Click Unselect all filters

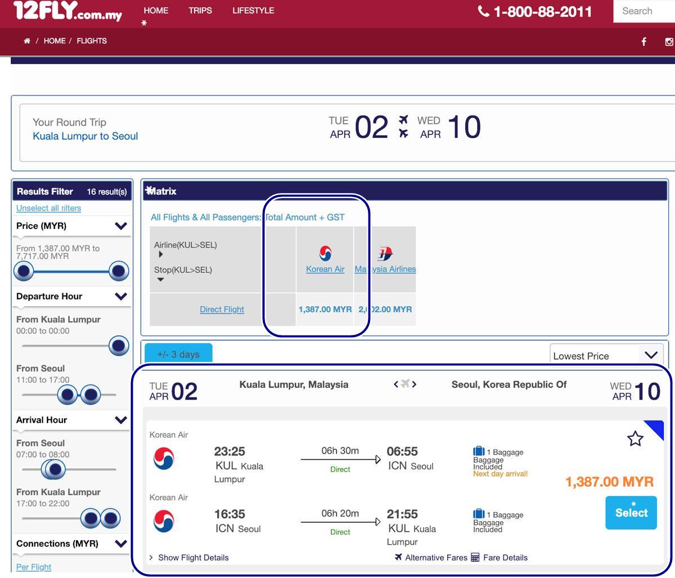(49, 208)
